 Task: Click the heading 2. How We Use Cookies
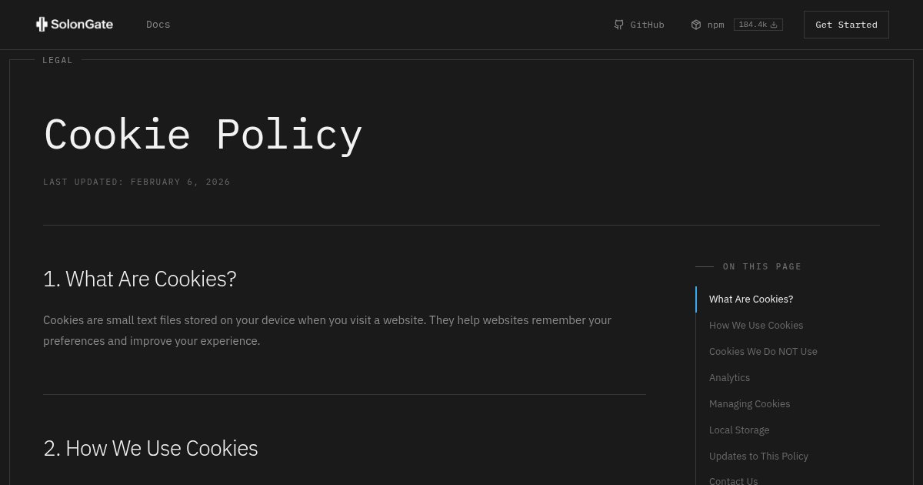pyautogui.click(x=151, y=448)
